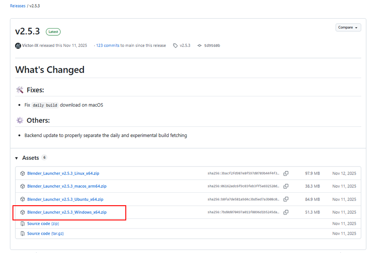Viewport: 372px width, 253px height.
Task: Download Blender_Launcher_v2.5.3_Ubuntu_x64.zip
Action: tap(65, 199)
